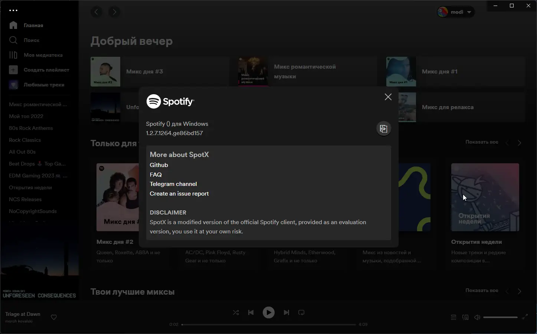
Task: Maximize the Spotify window
Action: point(512,6)
